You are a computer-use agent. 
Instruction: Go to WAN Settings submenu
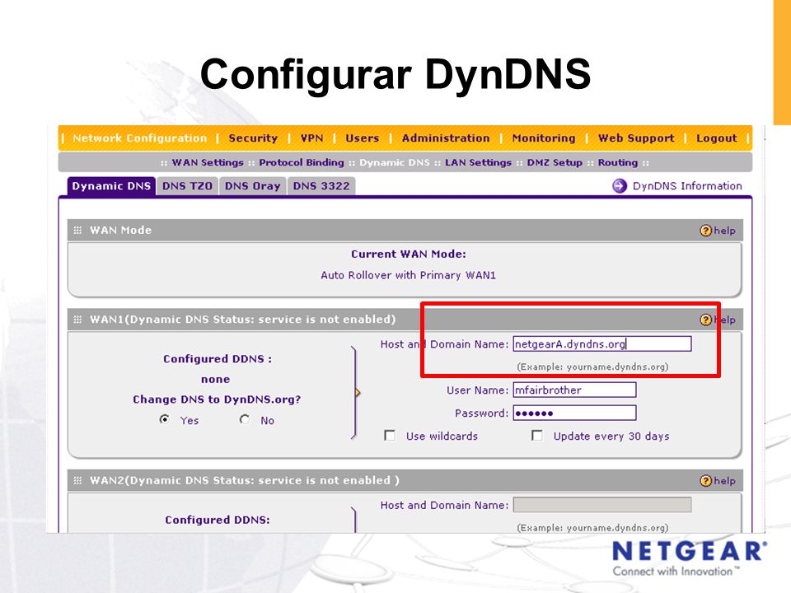tap(208, 162)
